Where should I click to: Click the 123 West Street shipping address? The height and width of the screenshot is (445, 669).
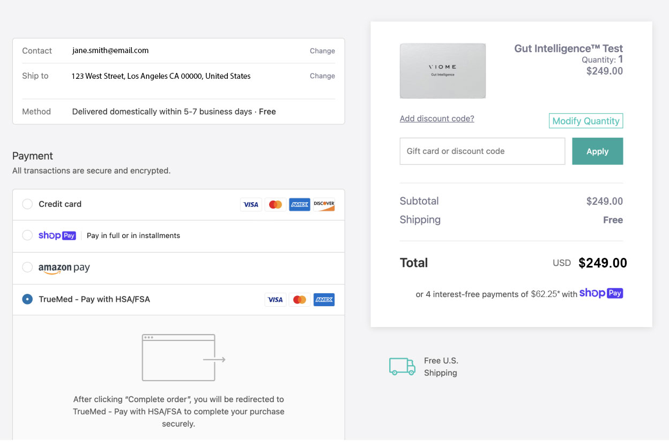point(161,76)
